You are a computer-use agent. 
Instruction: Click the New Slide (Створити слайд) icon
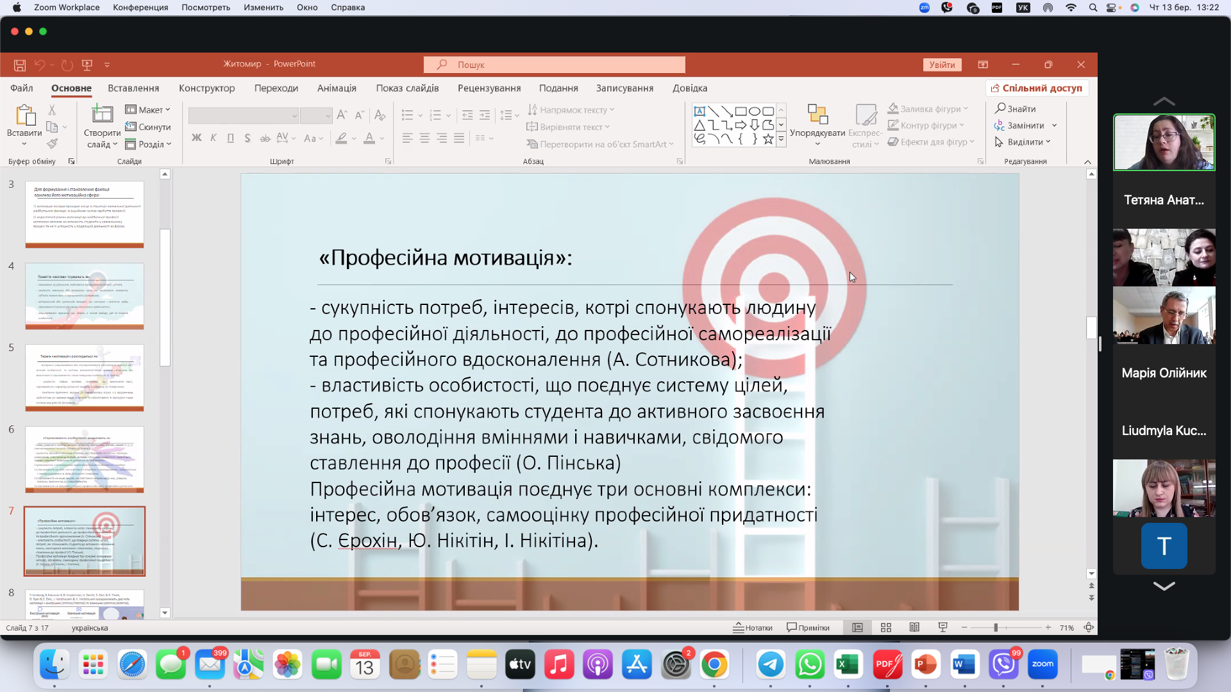pyautogui.click(x=102, y=113)
